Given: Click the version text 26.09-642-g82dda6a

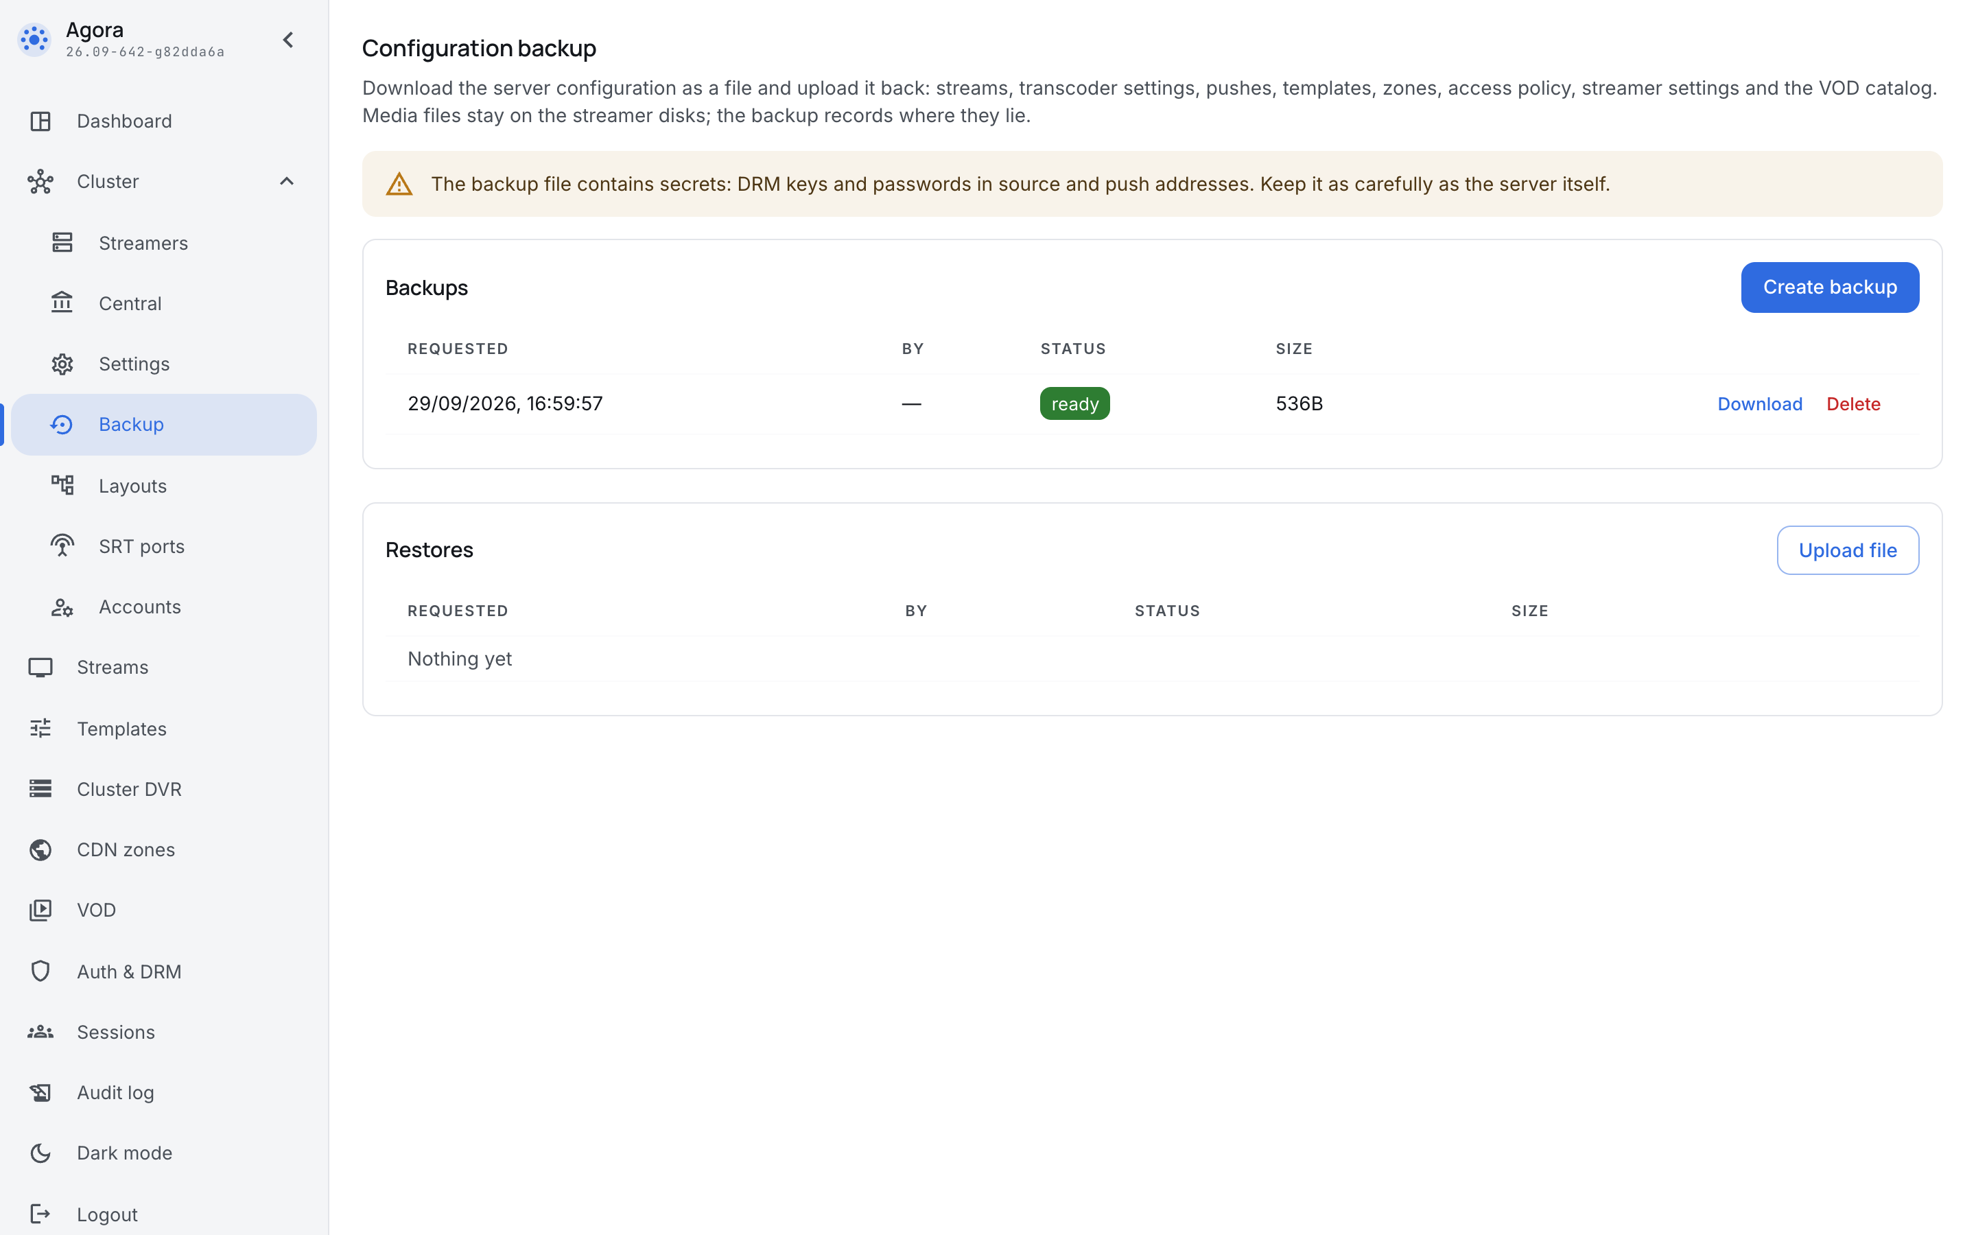Looking at the screenshot, I should [145, 51].
